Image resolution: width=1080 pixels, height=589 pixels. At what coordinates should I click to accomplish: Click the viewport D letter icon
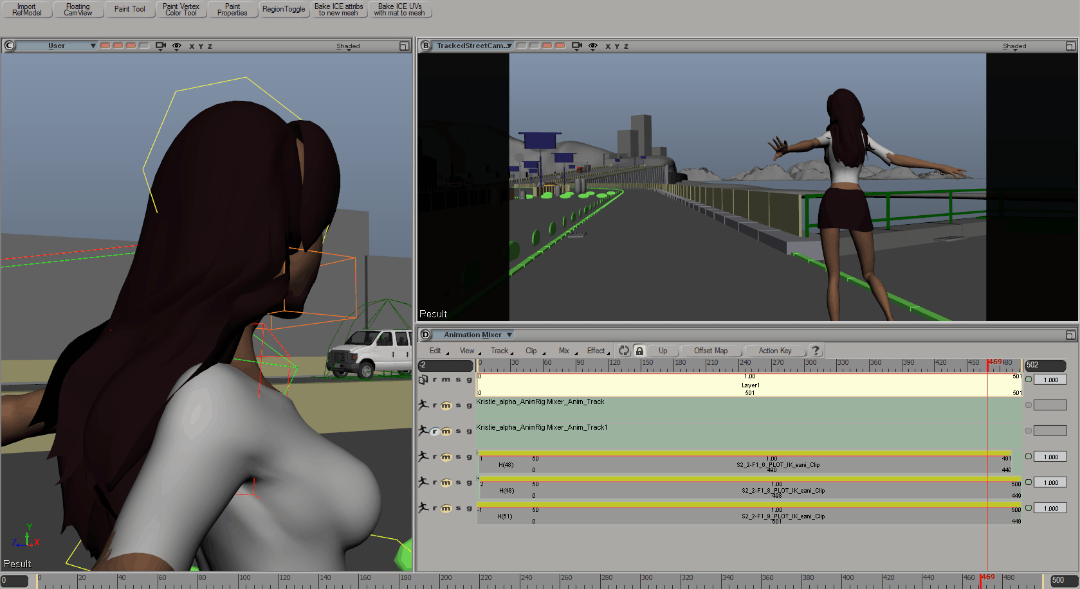pos(426,335)
